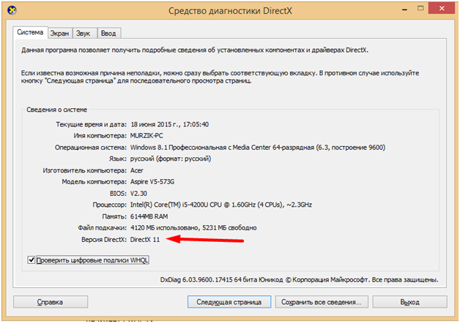460x323 pixels.
Task: Select the Звук tab
Action: click(85, 33)
